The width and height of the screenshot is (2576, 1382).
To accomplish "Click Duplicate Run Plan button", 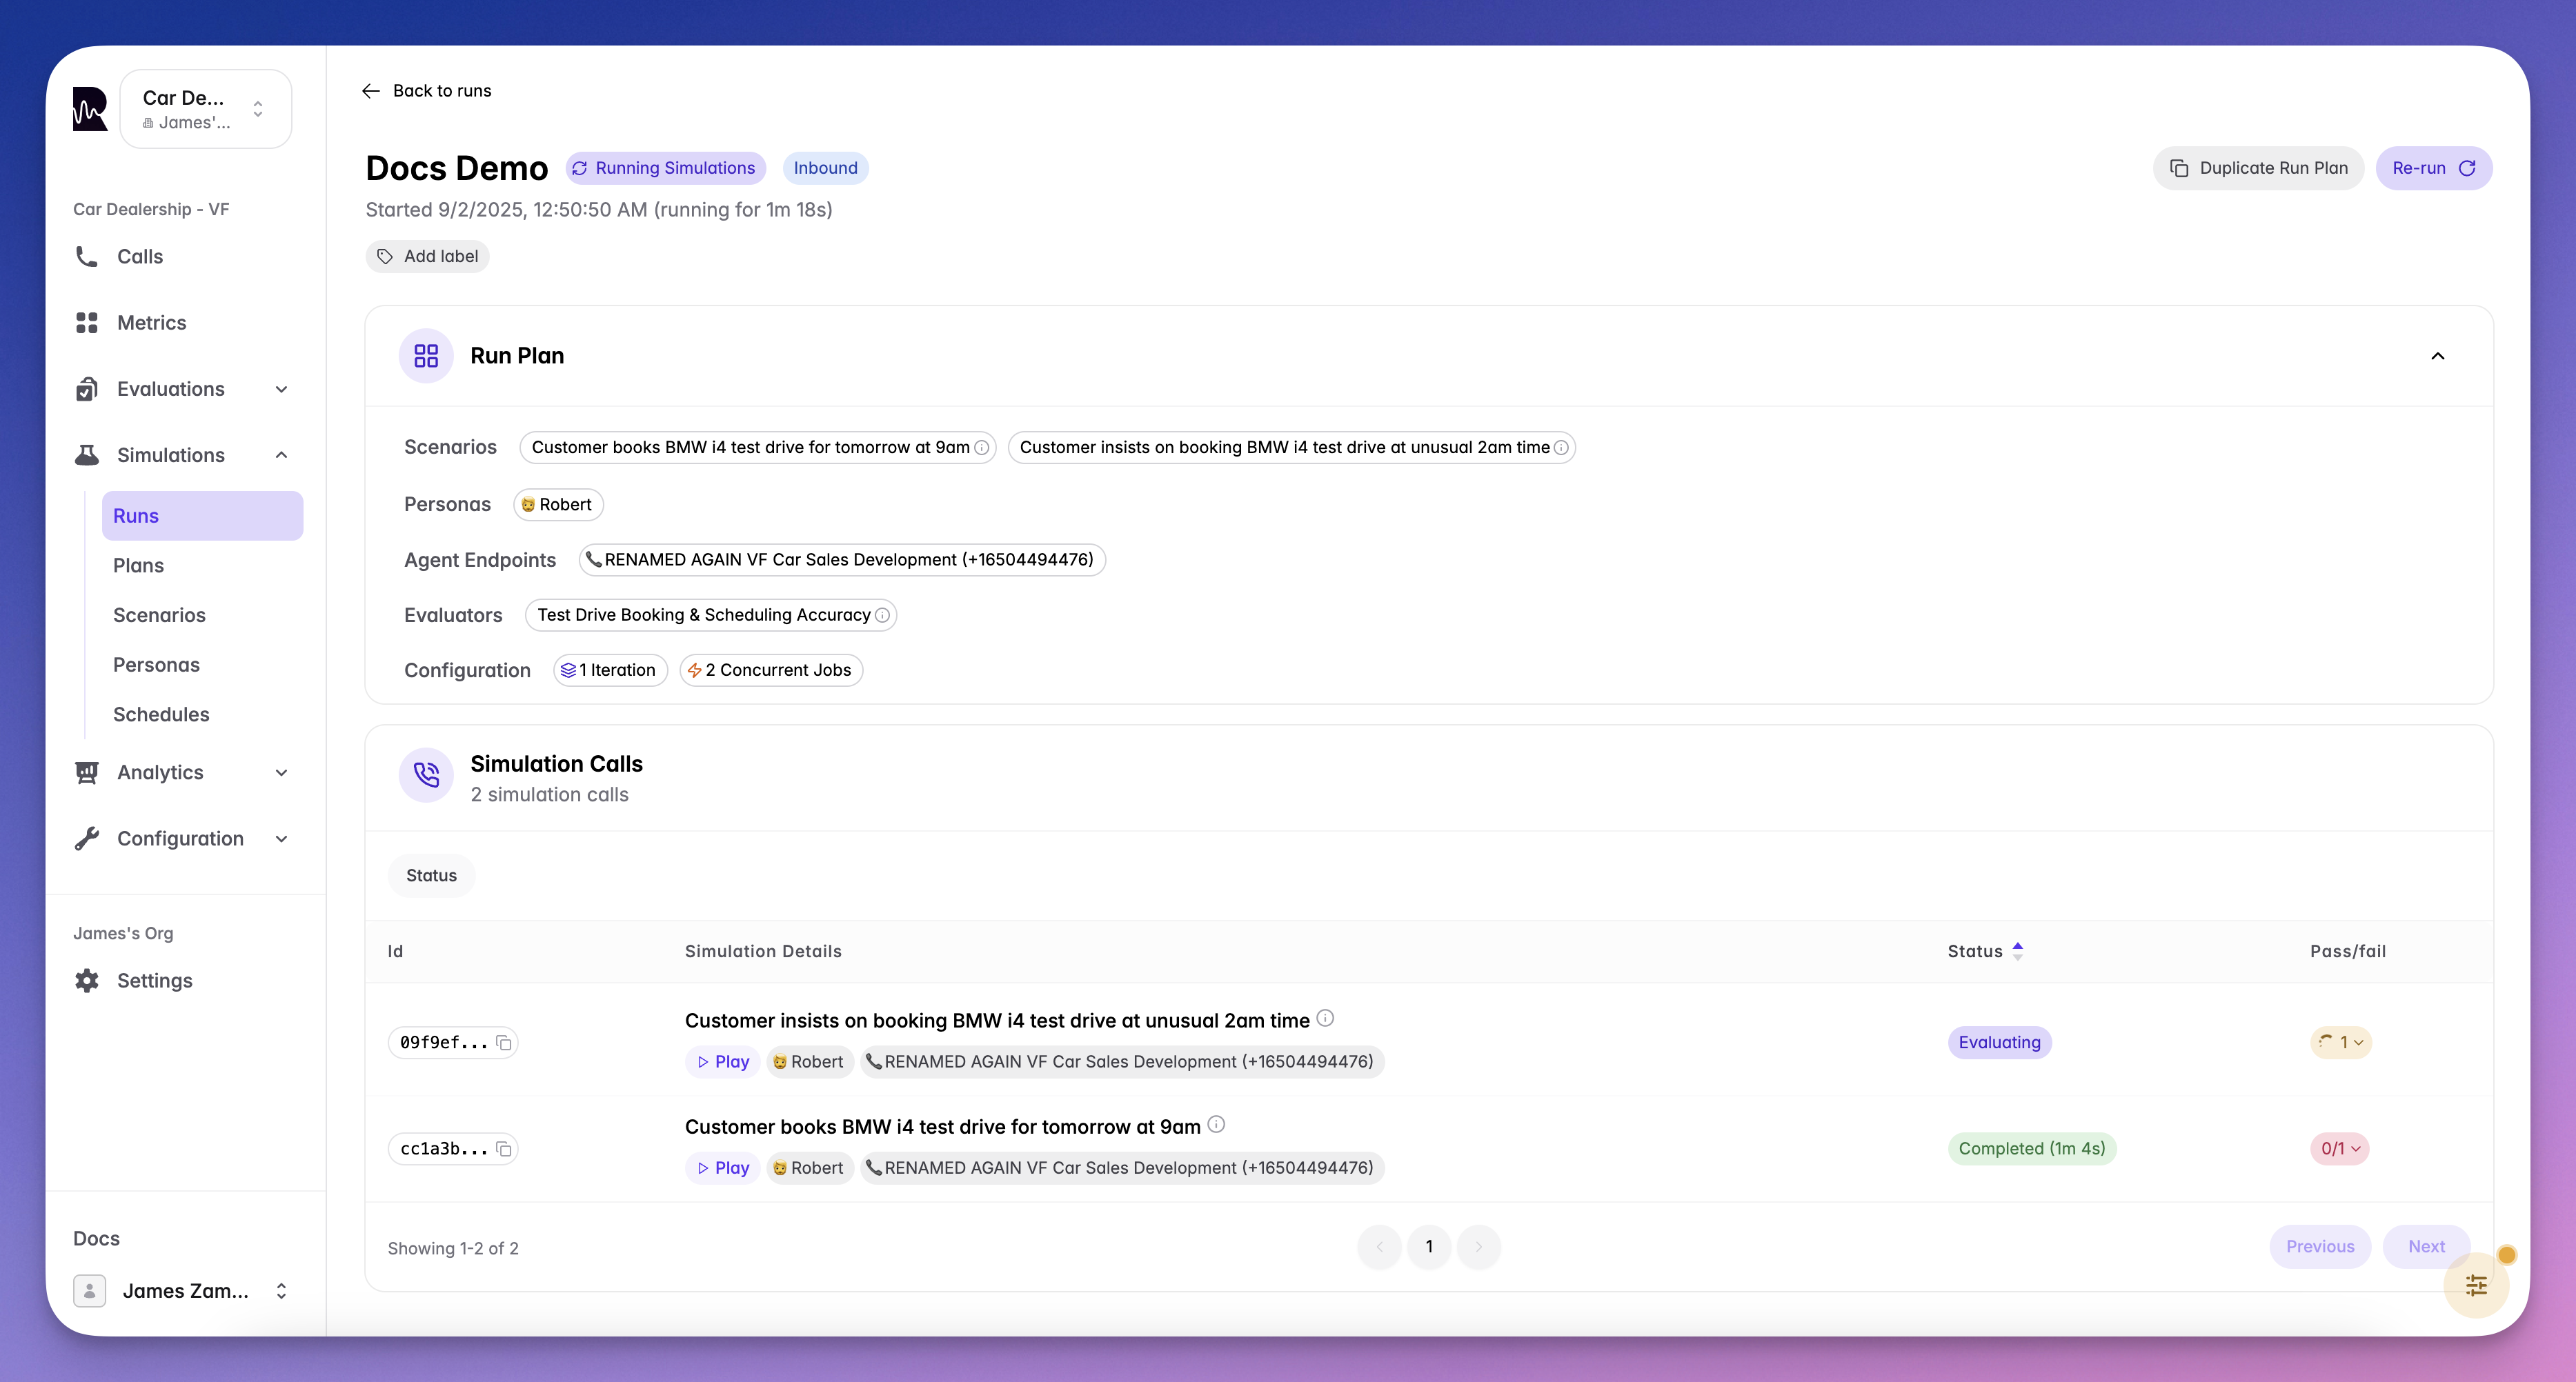I will point(2258,168).
